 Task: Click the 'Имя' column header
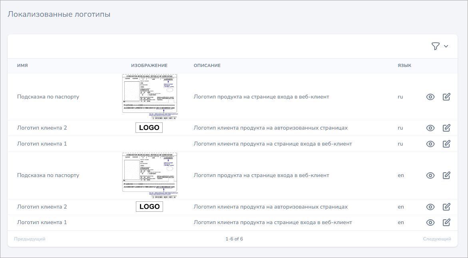pos(22,65)
